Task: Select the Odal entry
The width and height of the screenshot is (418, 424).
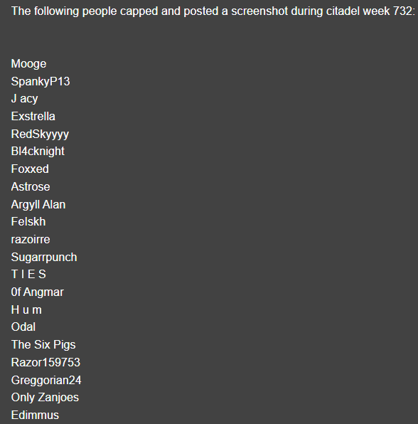Action: pyautogui.click(x=23, y=327)
